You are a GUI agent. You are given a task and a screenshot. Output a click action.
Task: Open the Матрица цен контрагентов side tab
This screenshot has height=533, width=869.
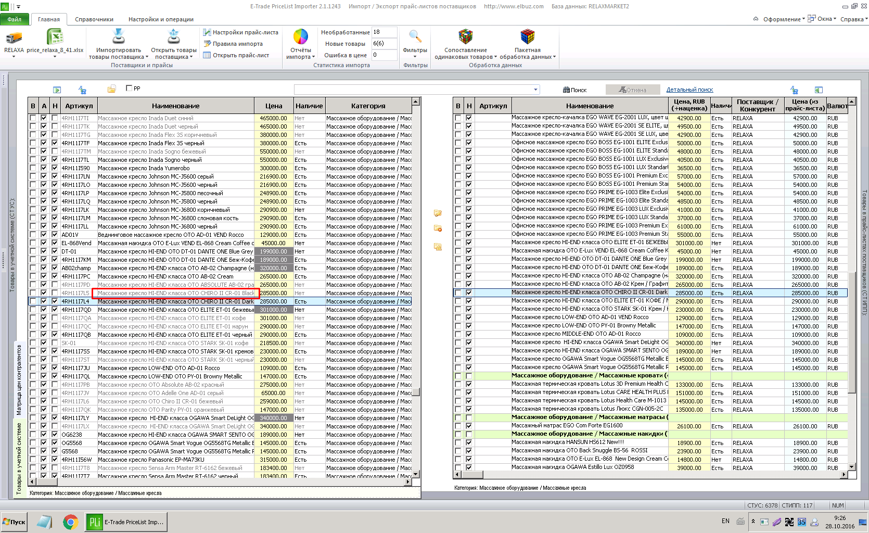19,380
